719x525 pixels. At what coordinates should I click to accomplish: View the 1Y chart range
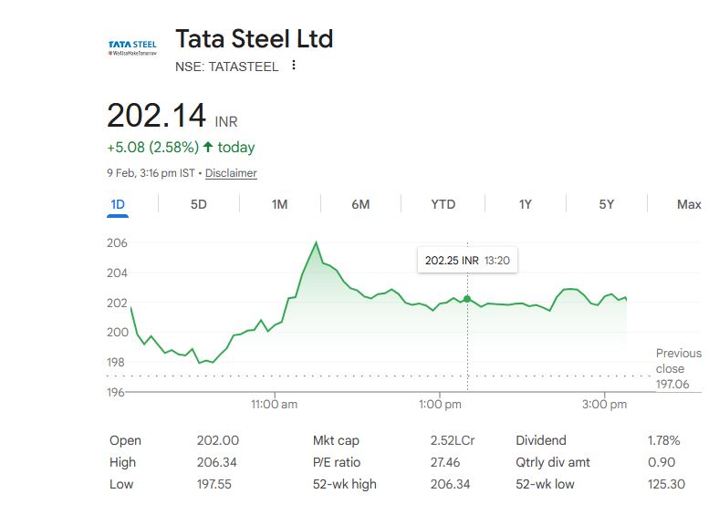coord(525,204)
